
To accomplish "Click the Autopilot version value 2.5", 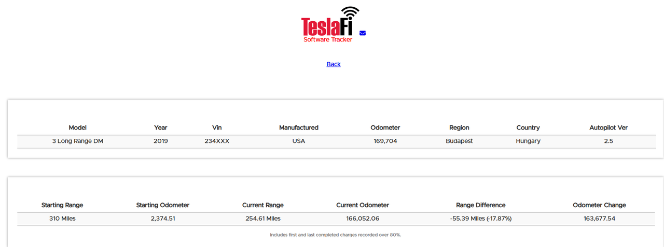I will tap(608, 141).
